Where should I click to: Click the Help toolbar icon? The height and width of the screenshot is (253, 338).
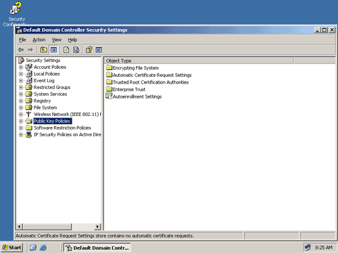tap(89, 50)
